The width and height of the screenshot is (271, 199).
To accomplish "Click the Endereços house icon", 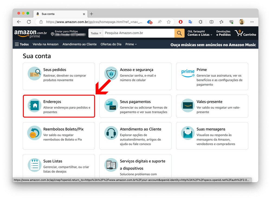I will [35, 105].
